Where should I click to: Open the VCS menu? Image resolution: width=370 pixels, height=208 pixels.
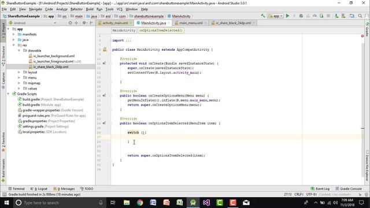click(x=120, y=9)
